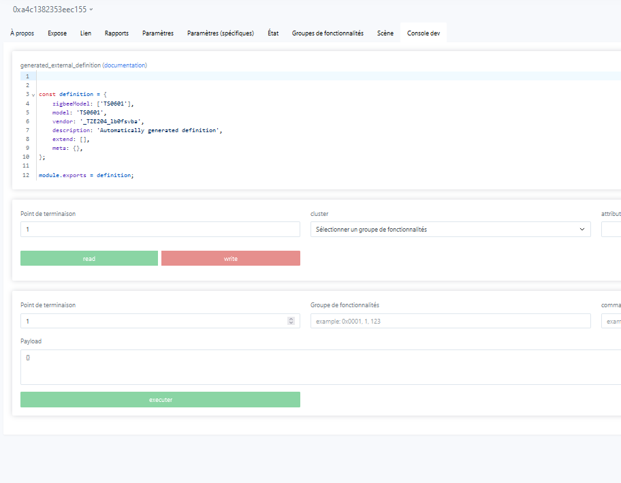Open the Expose tab
The image size is (621, 483).
57,33
